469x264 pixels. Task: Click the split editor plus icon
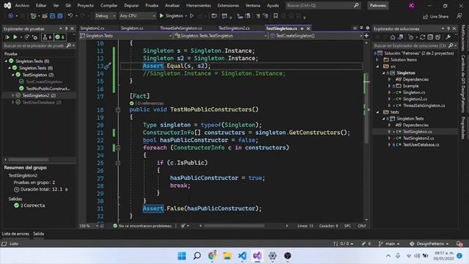pos(366,36)
